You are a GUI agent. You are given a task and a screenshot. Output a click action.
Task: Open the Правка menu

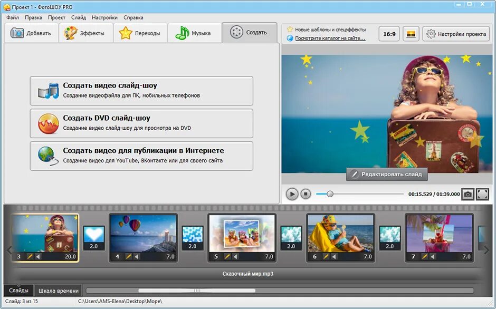pos(33,17)
